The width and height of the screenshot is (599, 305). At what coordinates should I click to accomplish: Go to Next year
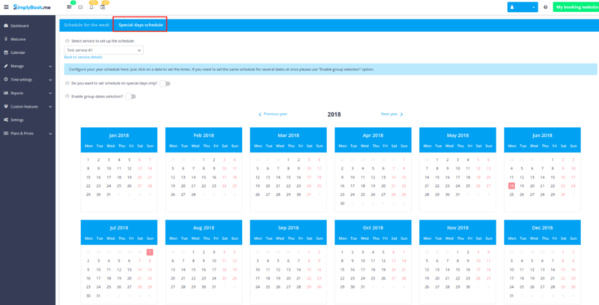click(391, 114)
